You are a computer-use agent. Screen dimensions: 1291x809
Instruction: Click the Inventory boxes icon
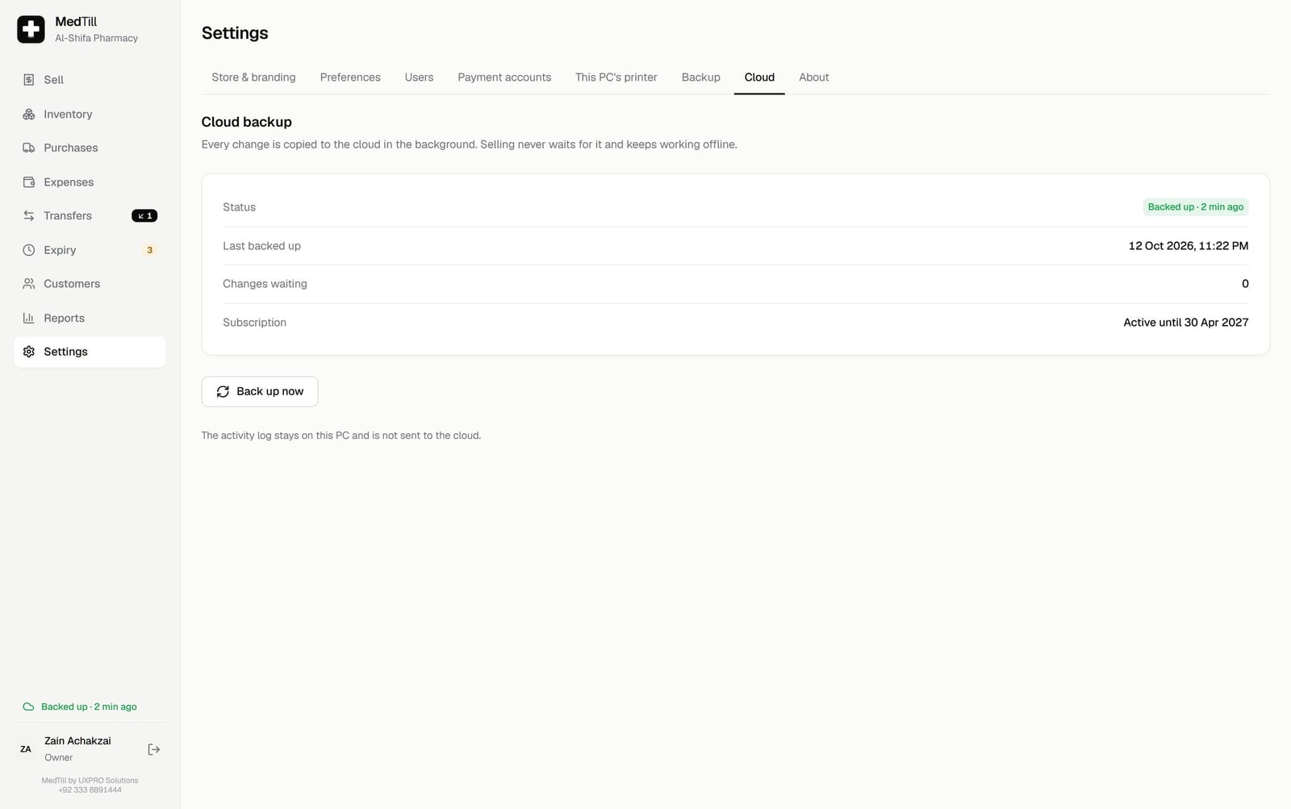pyautogui.click(x=29, y=115)
